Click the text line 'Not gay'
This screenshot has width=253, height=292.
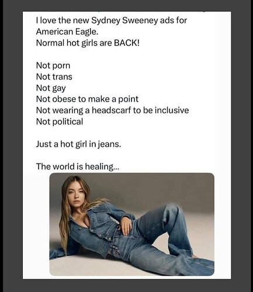(x=51, y=88)
